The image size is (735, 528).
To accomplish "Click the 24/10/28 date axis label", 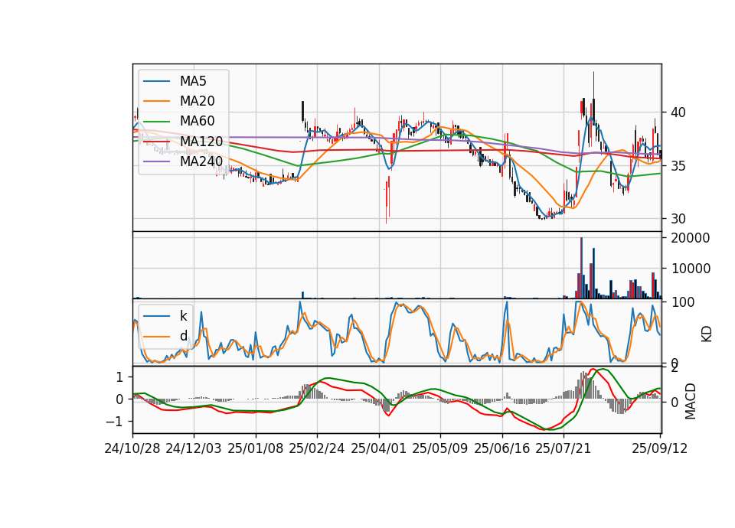I will coord(132,448).
